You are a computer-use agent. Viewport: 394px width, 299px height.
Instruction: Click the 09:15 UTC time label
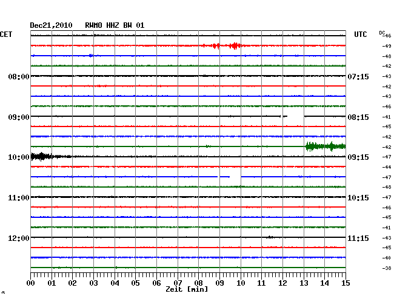tap(358, 157)
